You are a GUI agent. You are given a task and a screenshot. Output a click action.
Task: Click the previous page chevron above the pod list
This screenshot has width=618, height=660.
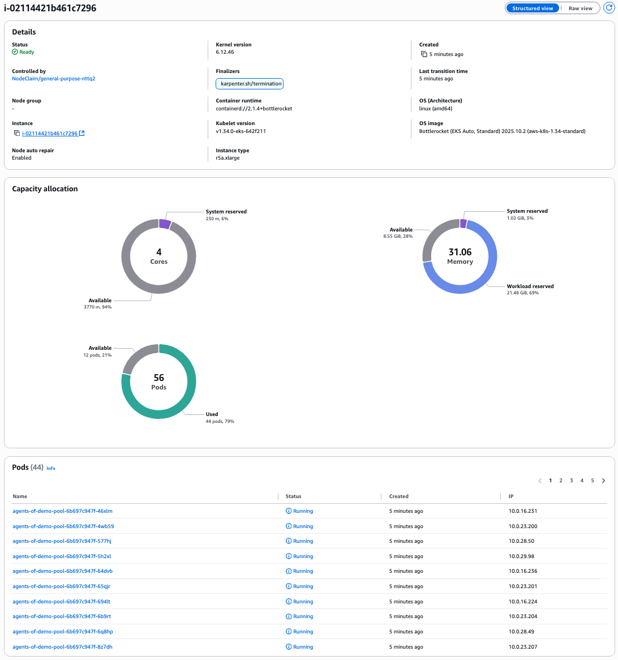(539, 481)
